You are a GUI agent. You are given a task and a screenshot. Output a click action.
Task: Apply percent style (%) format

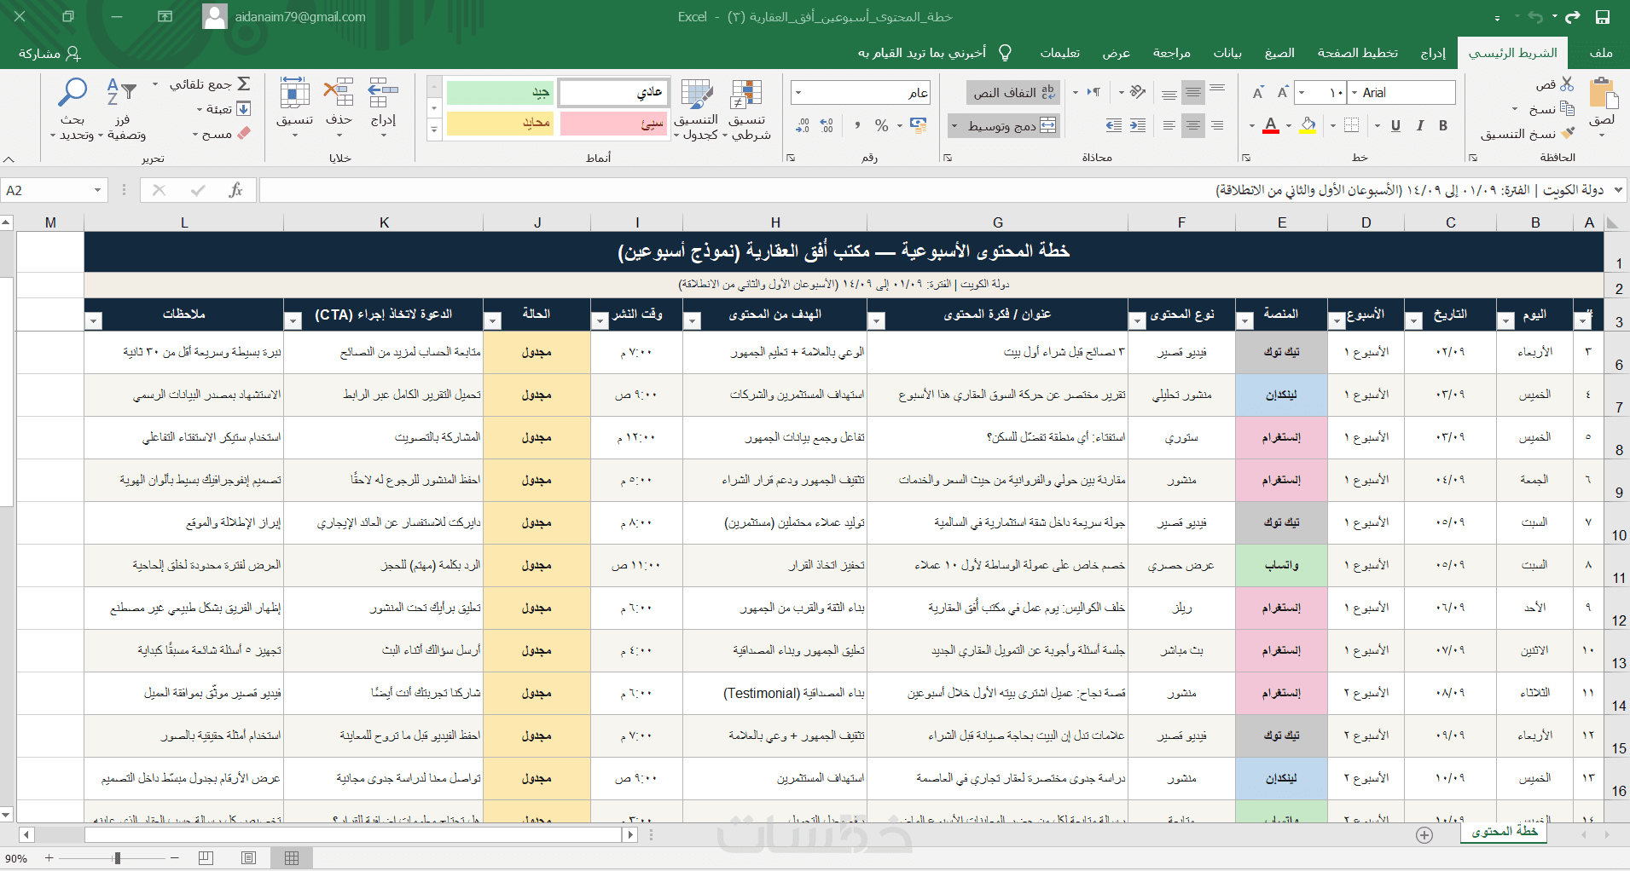coord(882,125)
